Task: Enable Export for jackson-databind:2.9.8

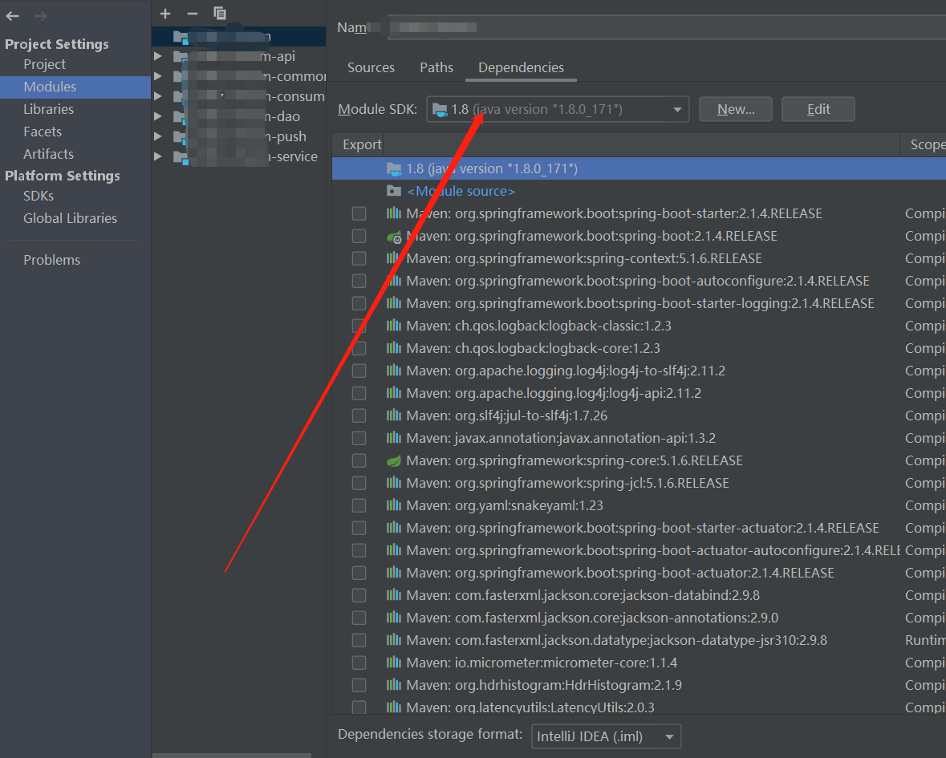Action: pyautogui.click(x=359, y=595)
